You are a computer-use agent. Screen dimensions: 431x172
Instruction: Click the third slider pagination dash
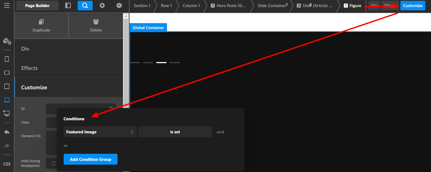click(161, 63)
